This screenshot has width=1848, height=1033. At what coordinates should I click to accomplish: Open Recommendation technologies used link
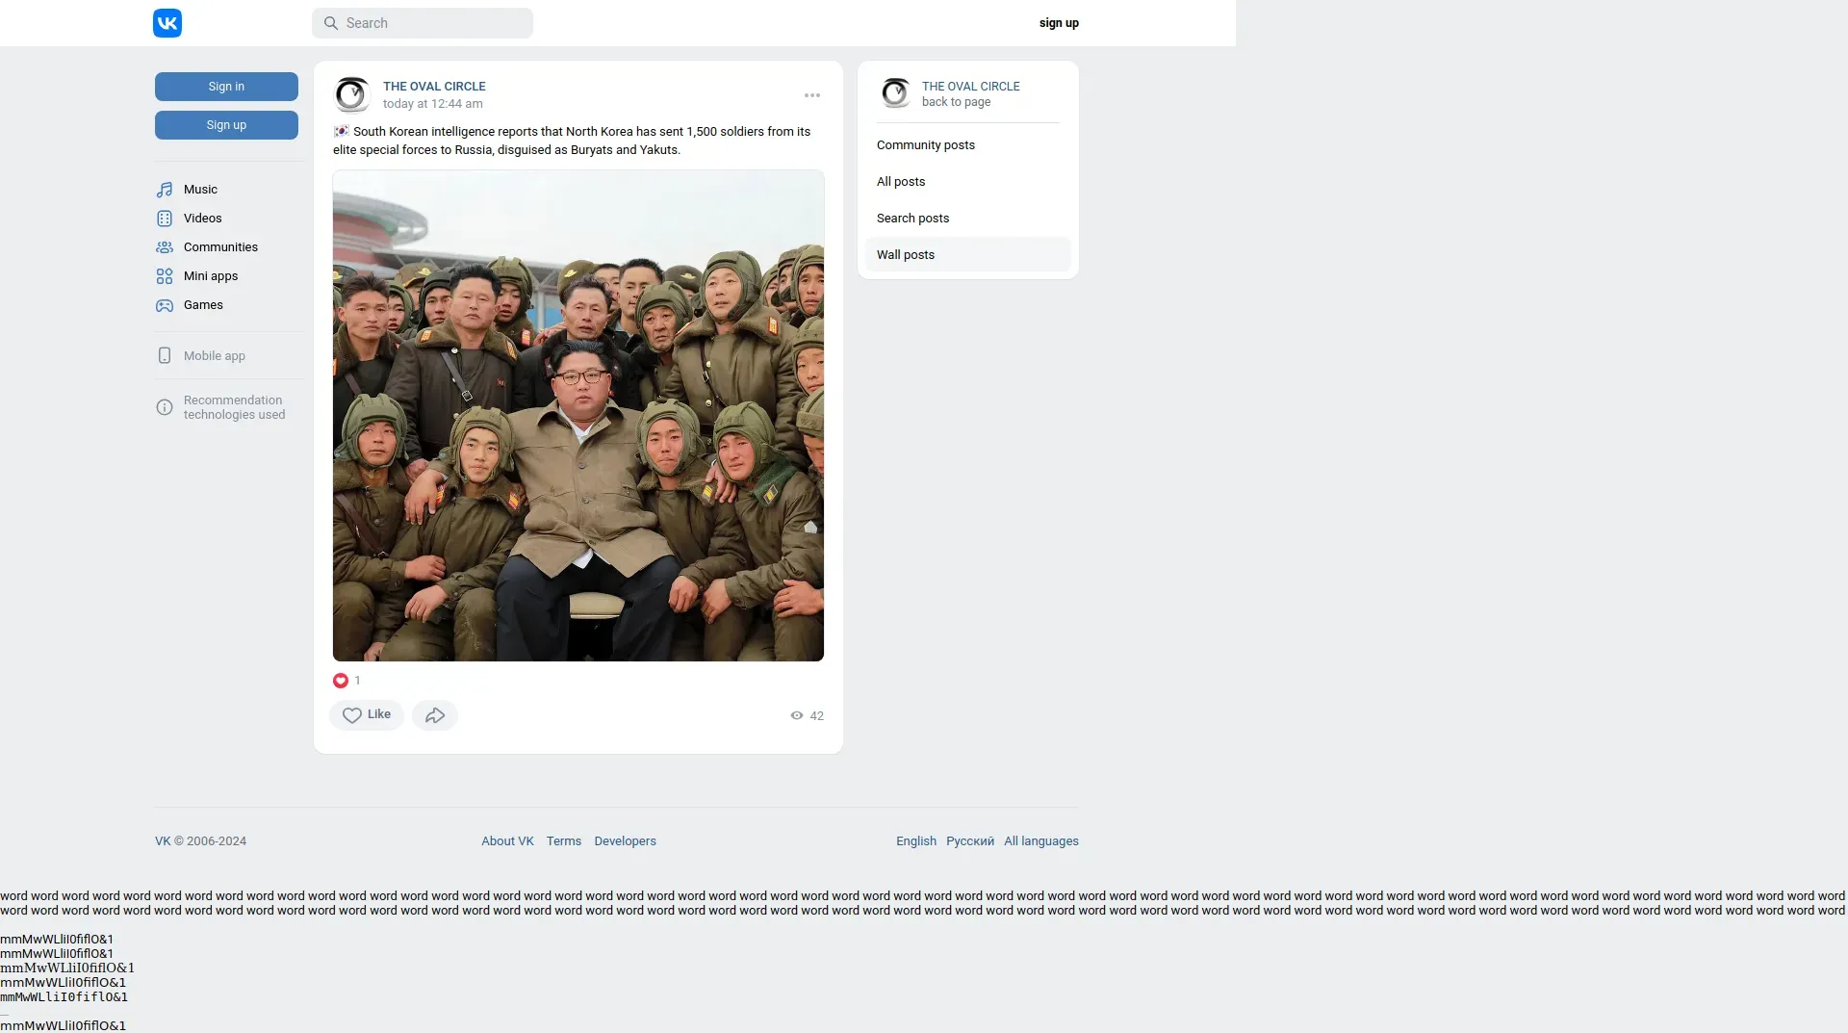[234, 407]
